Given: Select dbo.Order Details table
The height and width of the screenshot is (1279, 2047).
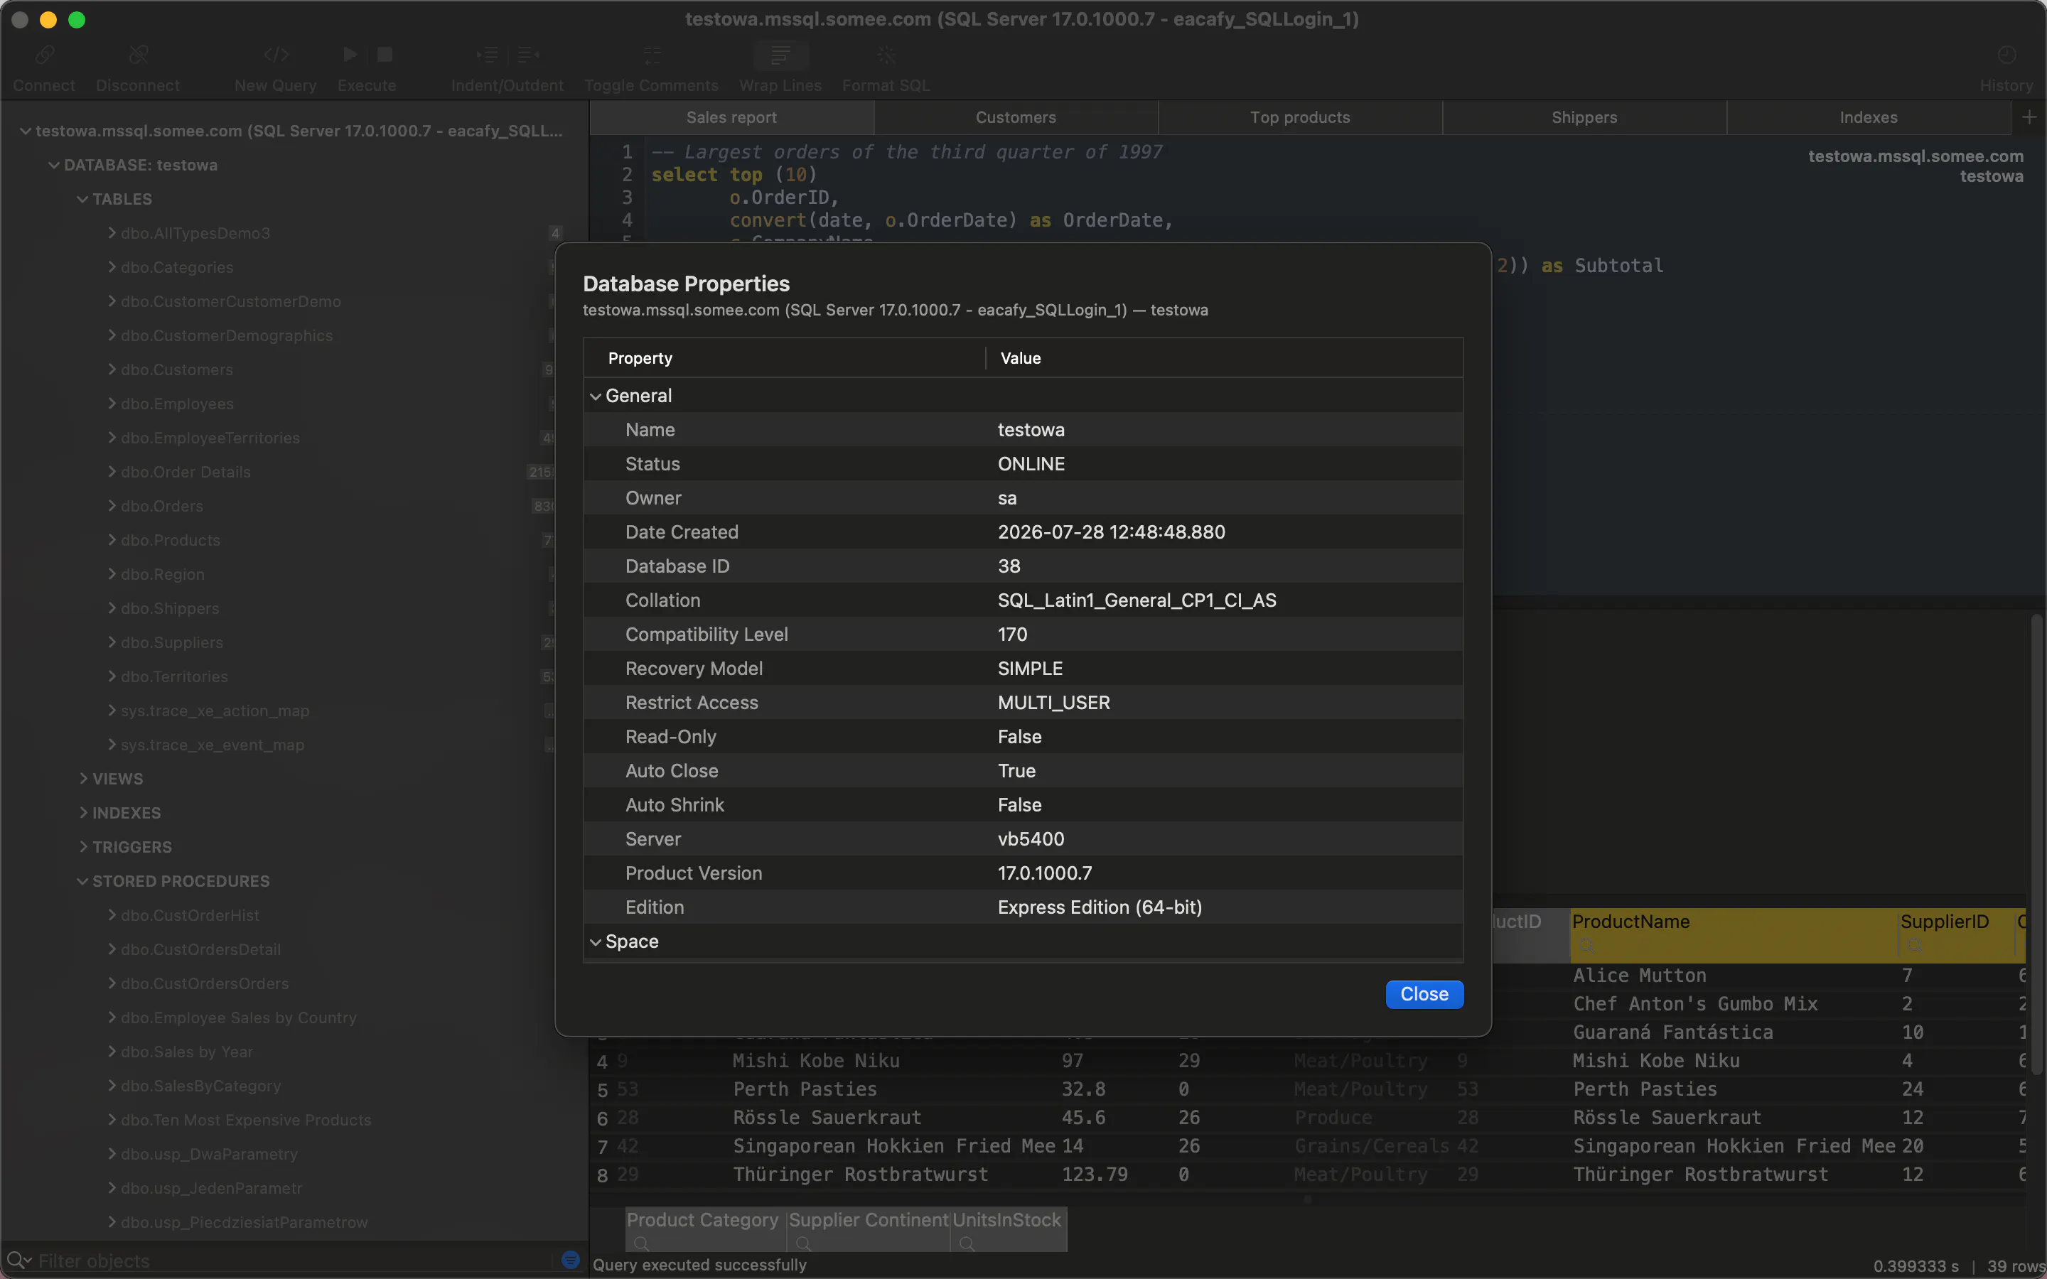Looking at the screenshot, I should coord(186,472).
